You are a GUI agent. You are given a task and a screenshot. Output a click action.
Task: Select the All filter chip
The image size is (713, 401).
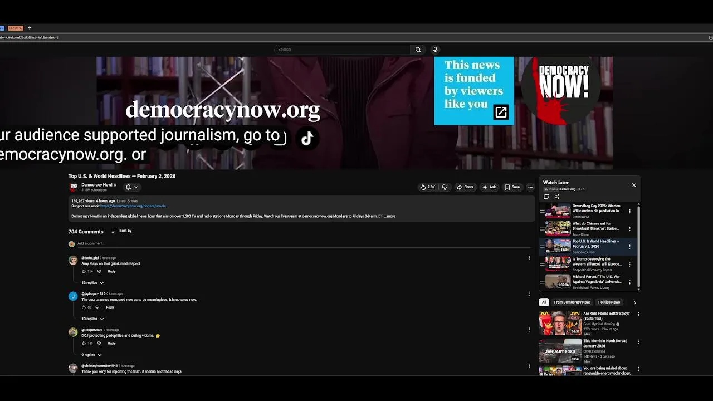[x=544, y=302]
